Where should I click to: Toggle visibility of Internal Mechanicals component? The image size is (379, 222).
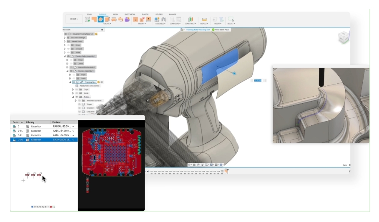click(x=71, y=67)
